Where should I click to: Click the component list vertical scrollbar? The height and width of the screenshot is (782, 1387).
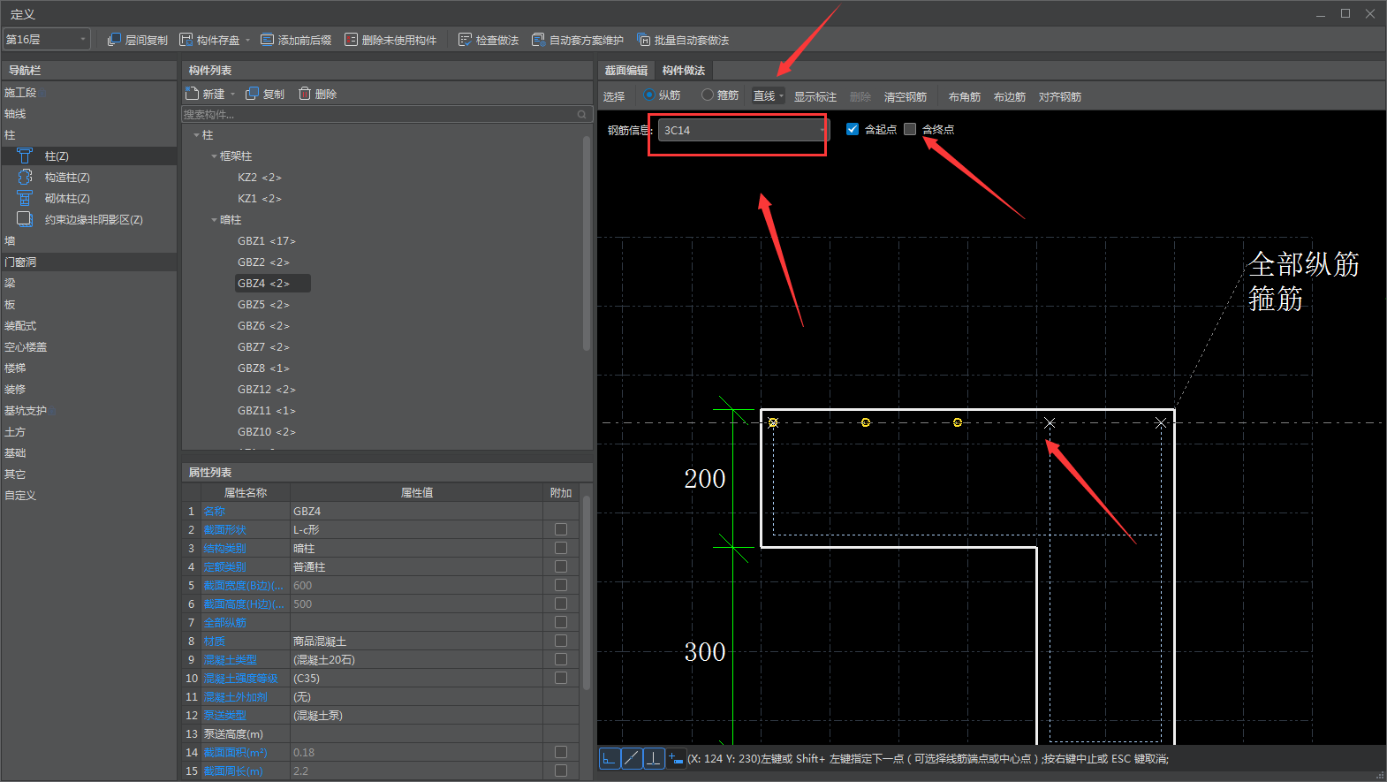pyautogui.click(x=587, y=243)
